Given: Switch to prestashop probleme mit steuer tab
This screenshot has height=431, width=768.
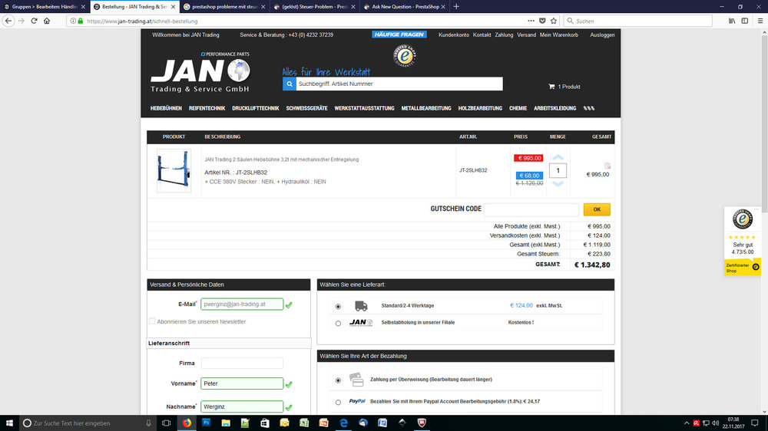Looking at the screenshot, I should [224, 7].
